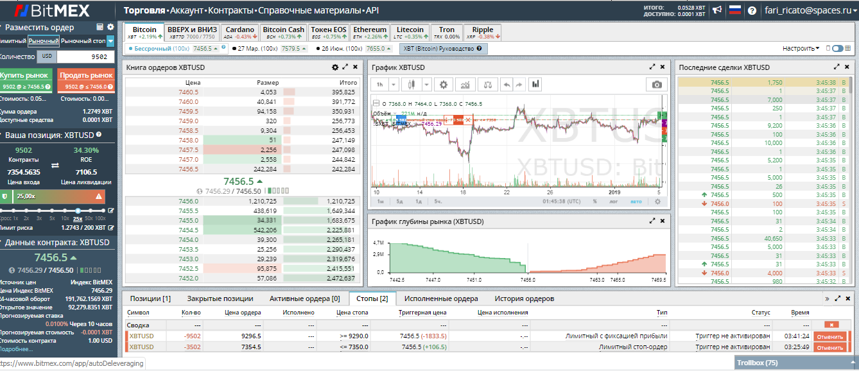Edit risk limit icon next to 200 XBT

(112, 227)
